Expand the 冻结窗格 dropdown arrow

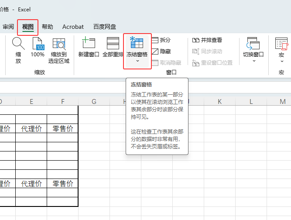(x=137, y=61)
